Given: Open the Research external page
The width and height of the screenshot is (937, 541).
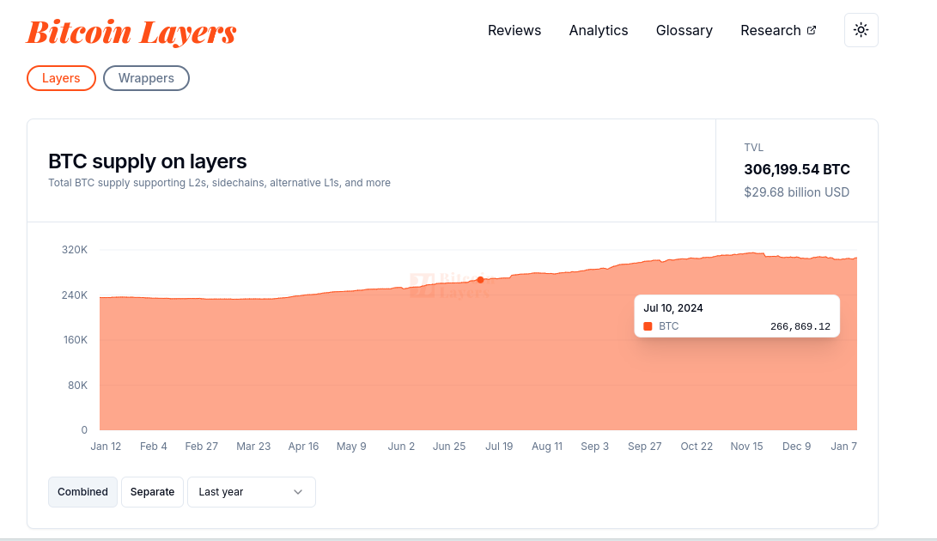Looking at the screenshot, I should coord(771,30).
